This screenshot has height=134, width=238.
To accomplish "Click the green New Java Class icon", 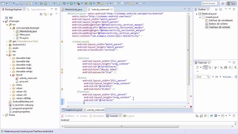I will tap(91, 3).
